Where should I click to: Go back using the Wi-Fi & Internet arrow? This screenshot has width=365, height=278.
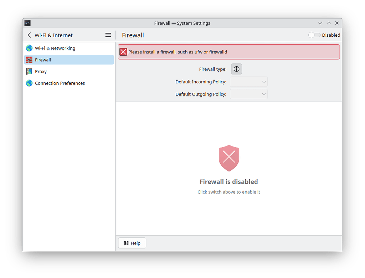coord(29,35)
